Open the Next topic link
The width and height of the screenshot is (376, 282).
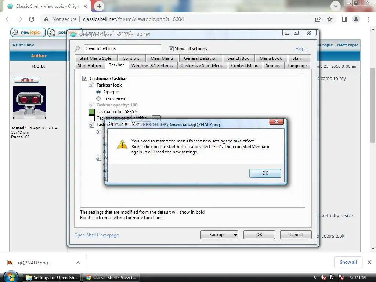point(347,45)
